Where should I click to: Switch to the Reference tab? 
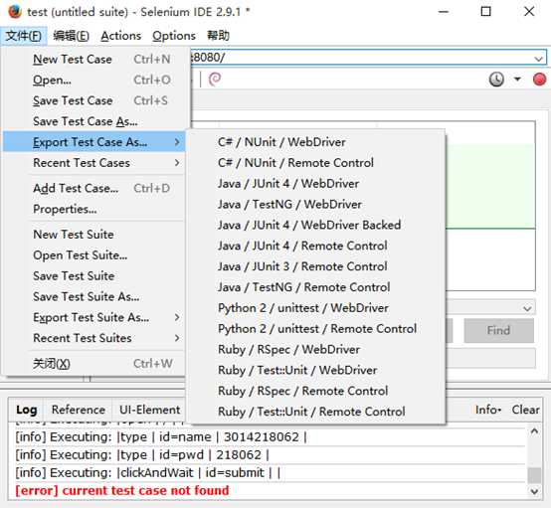pos(78,410)
